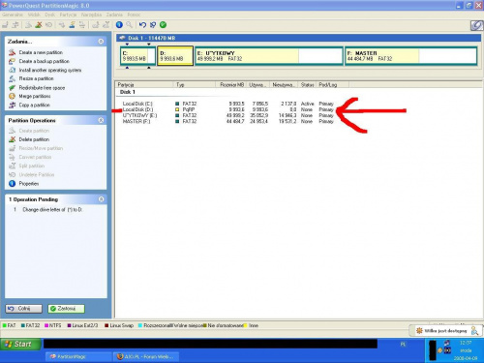Click the Merge partitions icon
The height and width of the screenshot is (363, 484).
tap(12, 96)
